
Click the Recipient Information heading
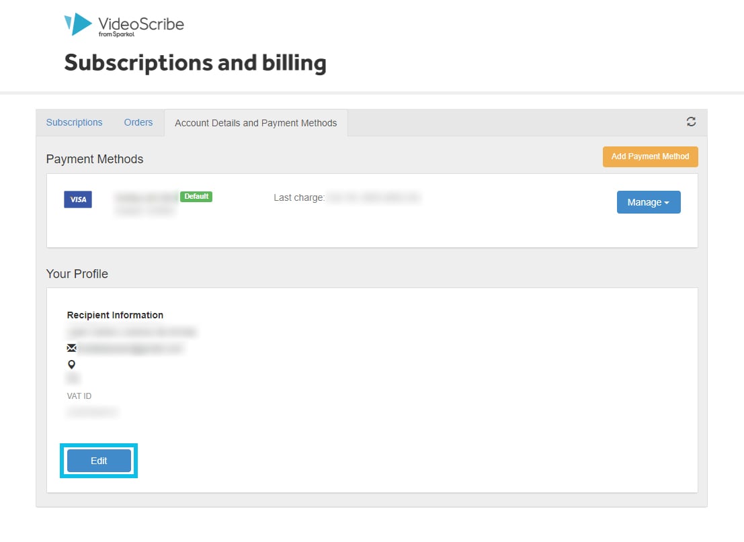pos(114,314)
